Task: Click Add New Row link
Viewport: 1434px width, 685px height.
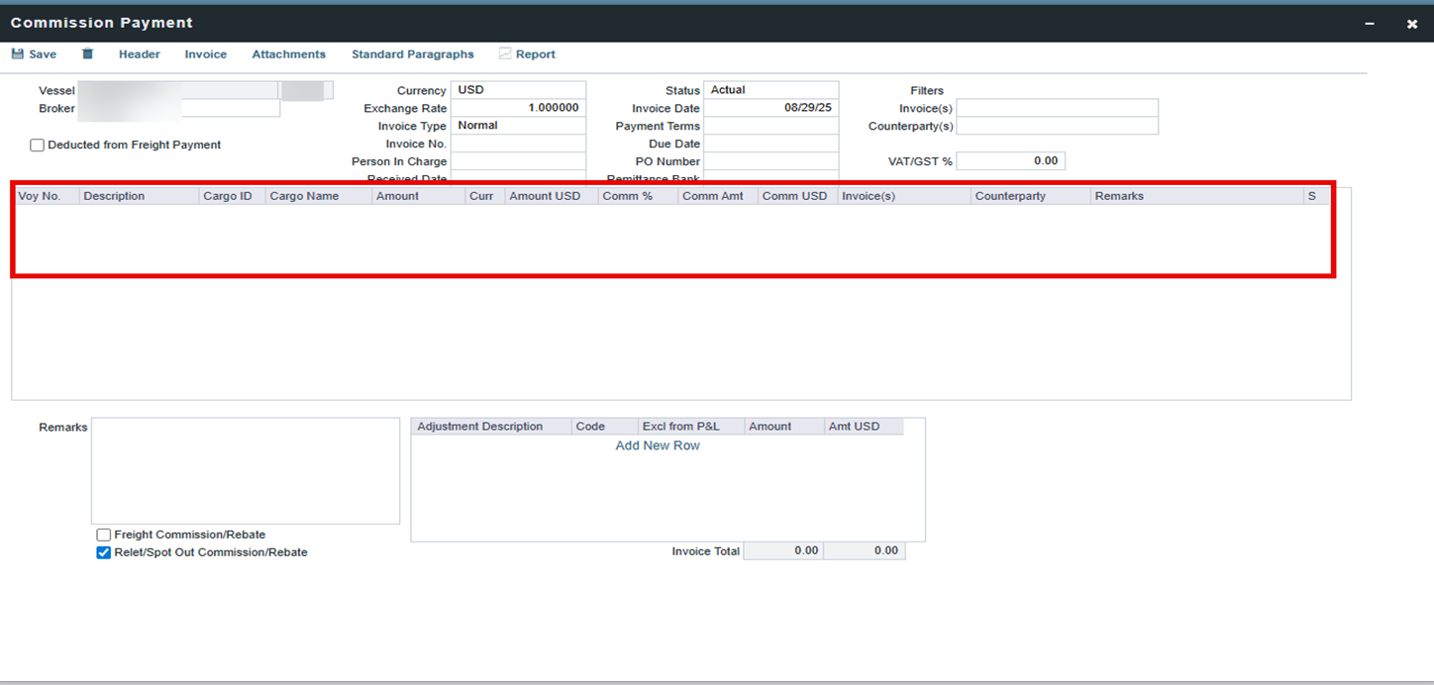Action: (658, 445)
